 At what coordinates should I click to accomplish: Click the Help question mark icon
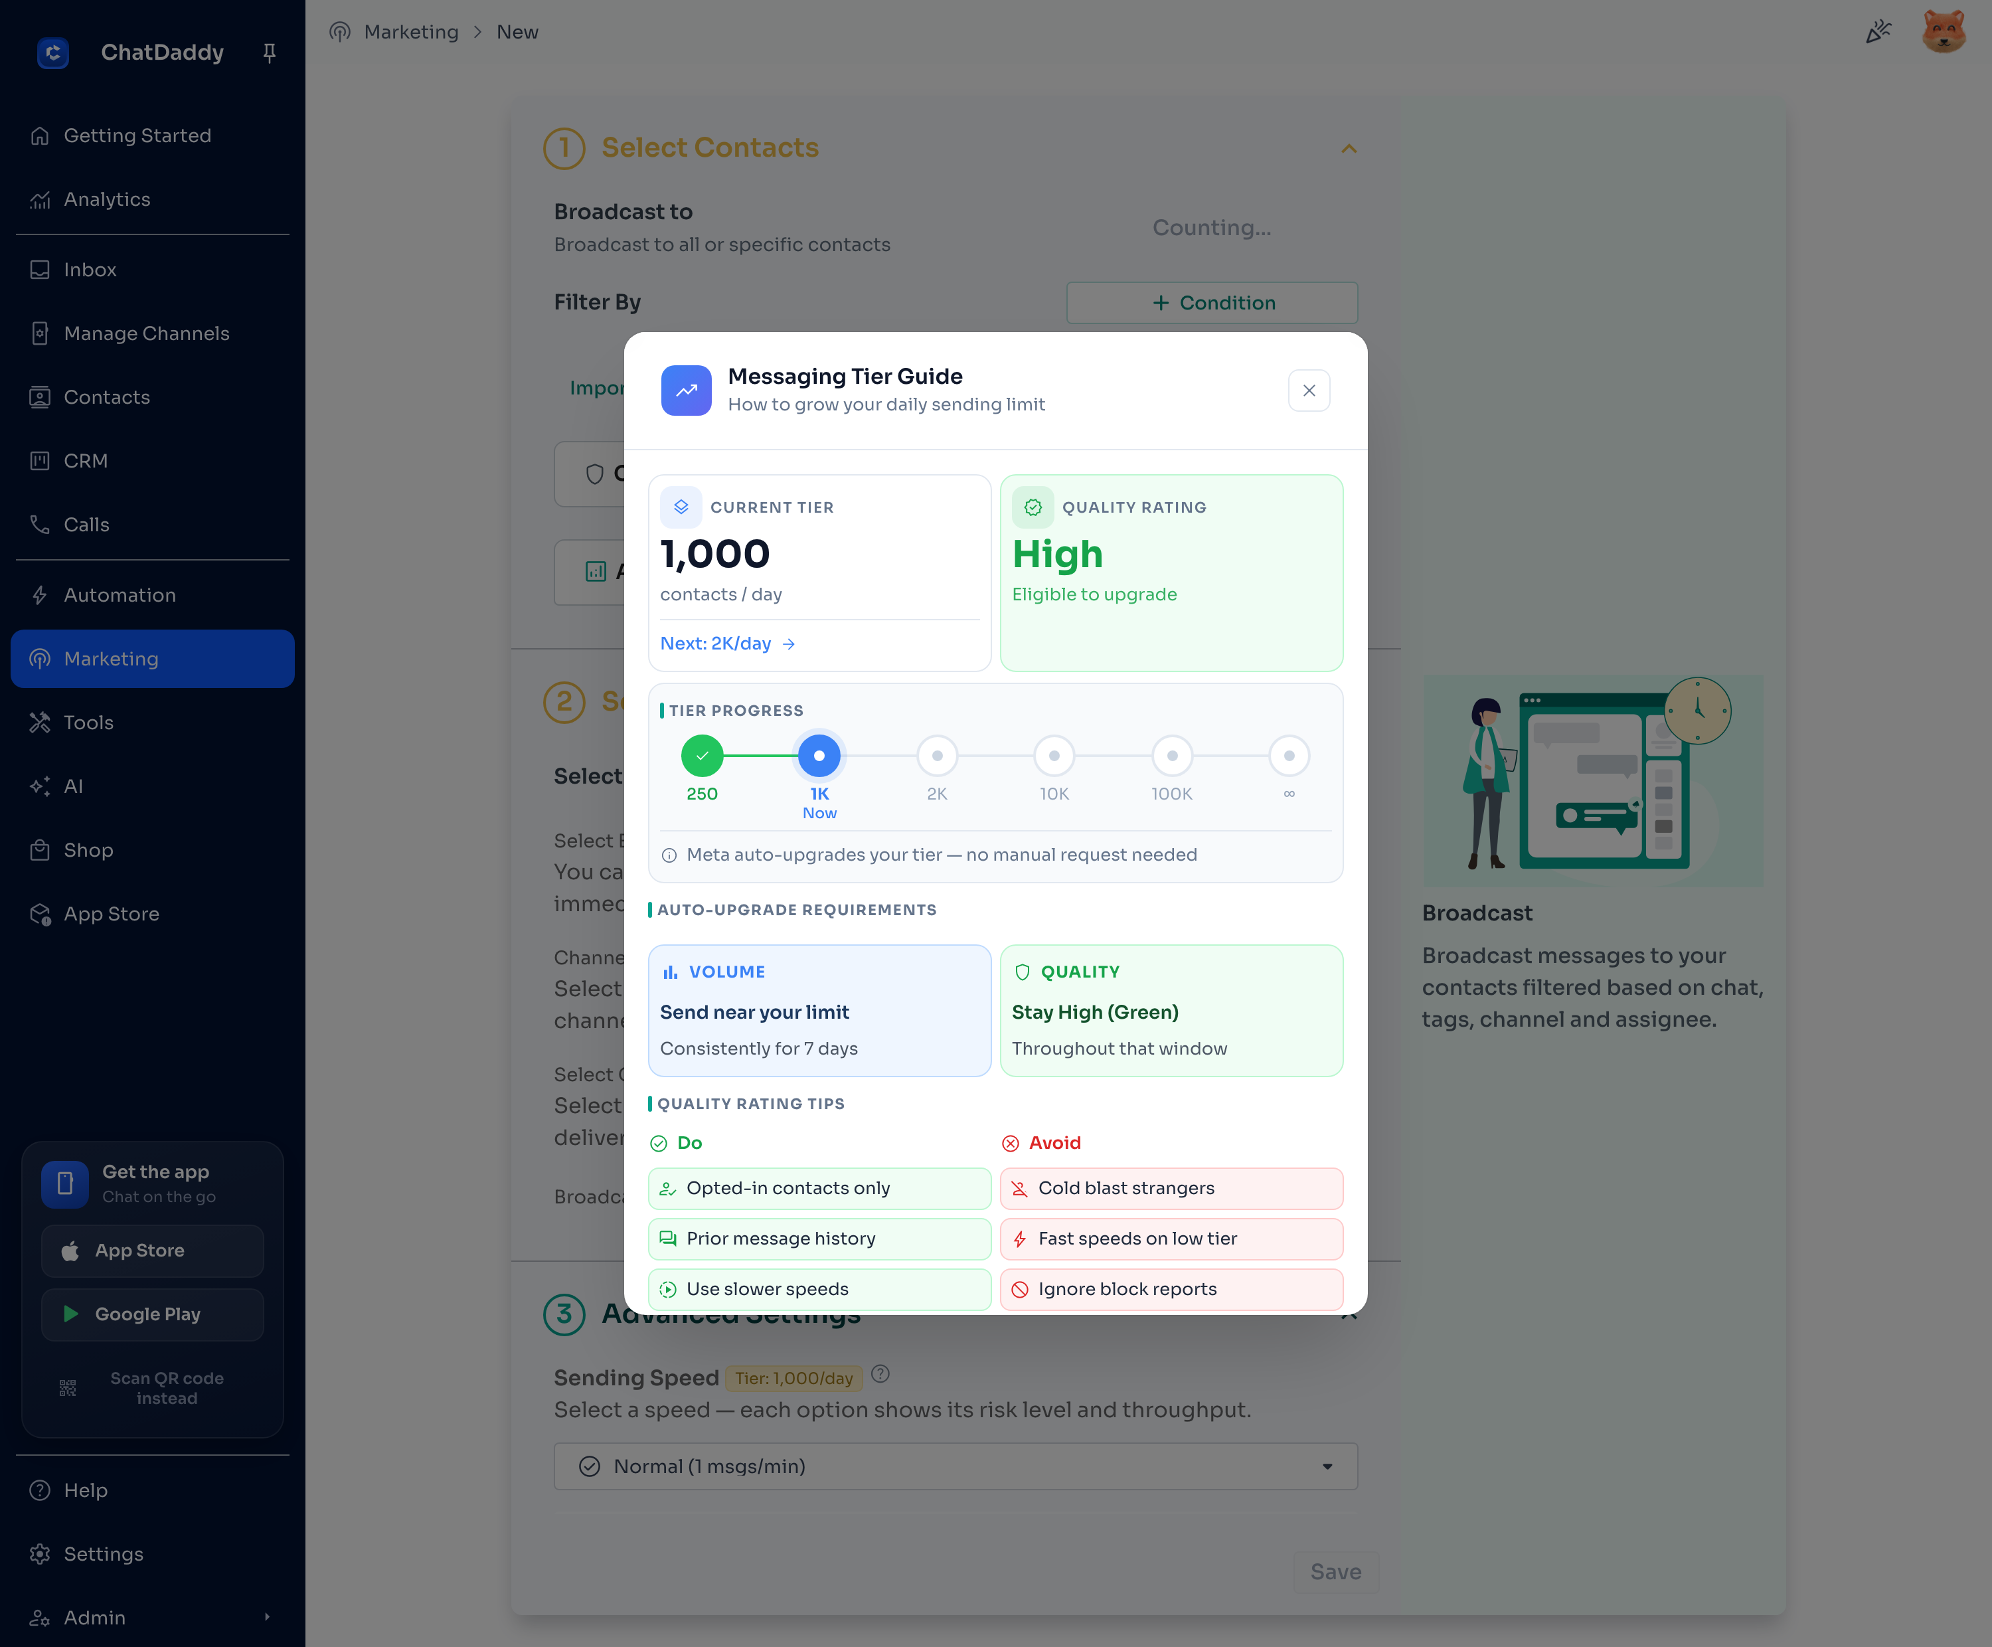pyautogui.click(x=40, y=1490)
